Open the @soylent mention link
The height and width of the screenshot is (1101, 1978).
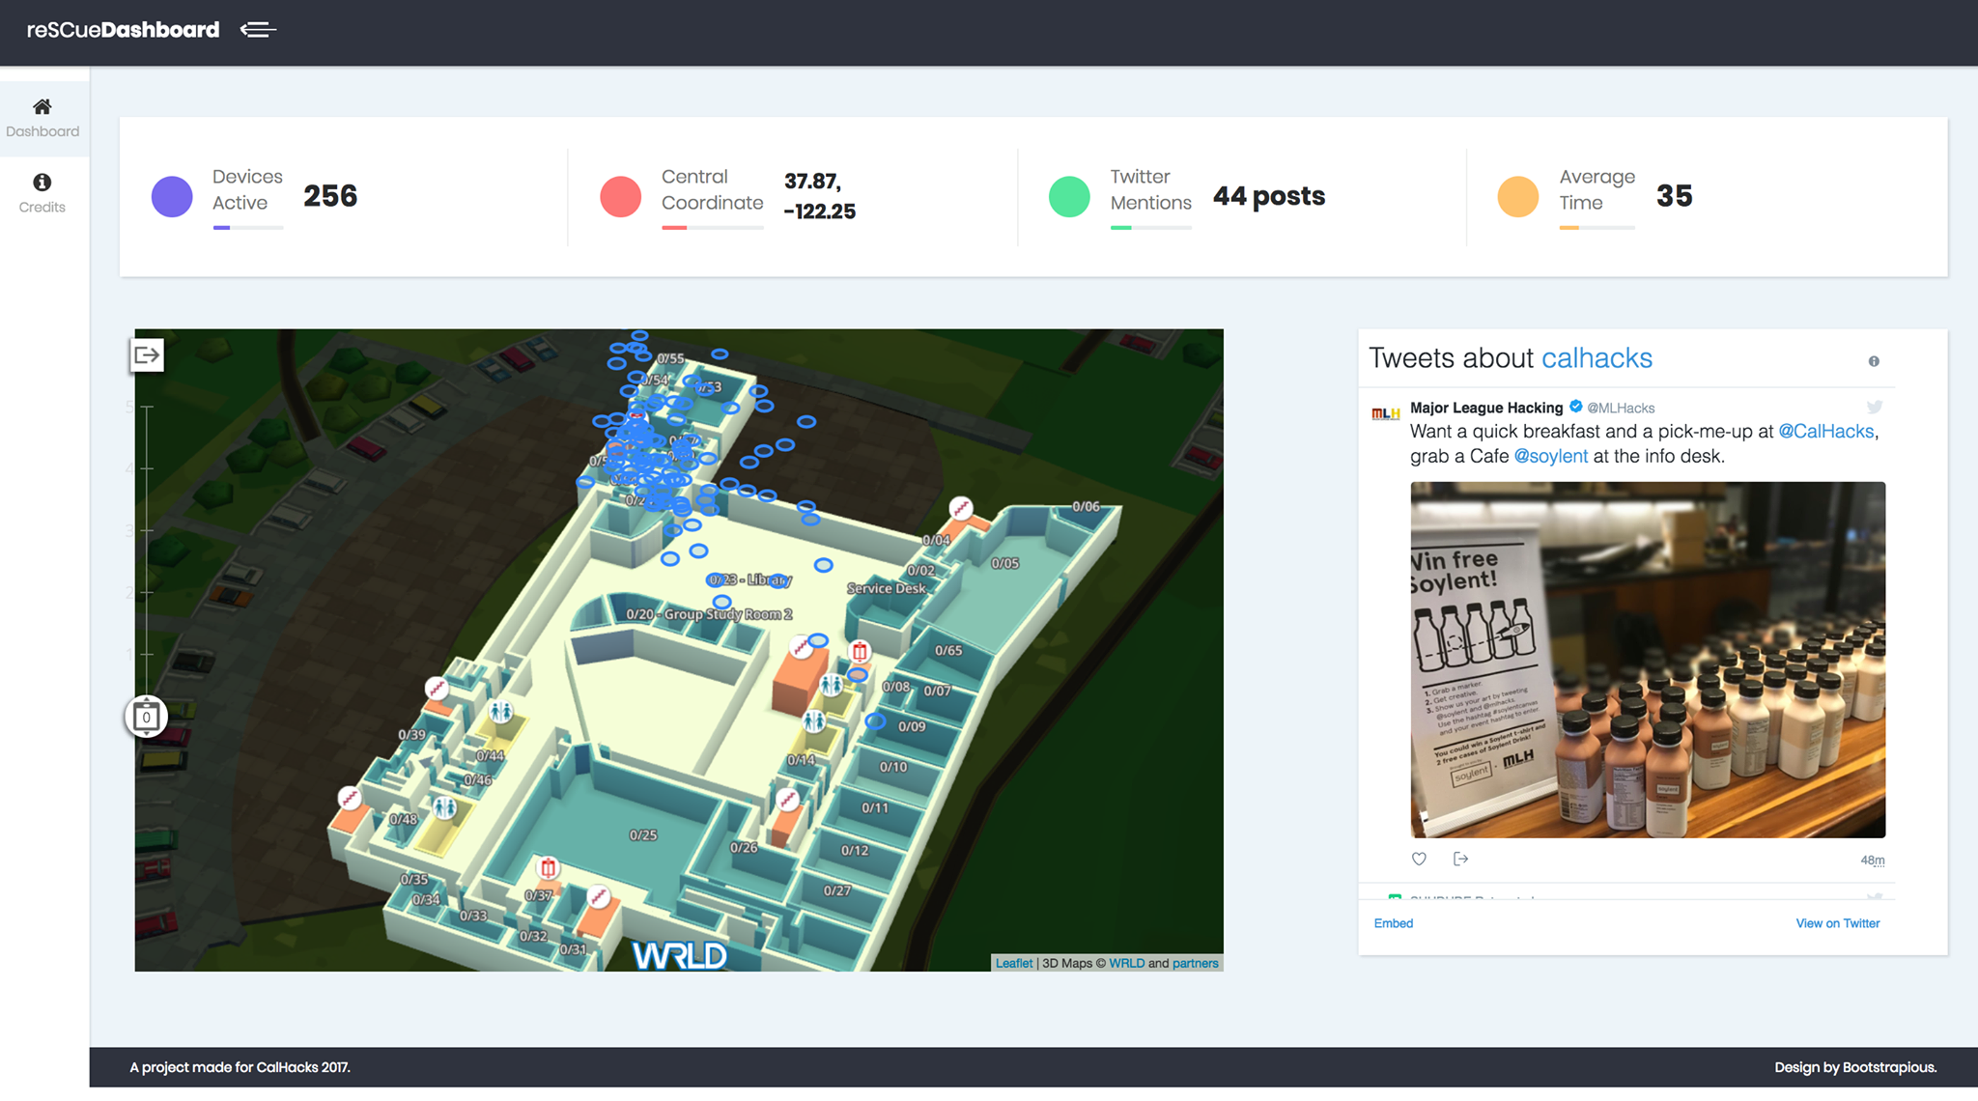pyautogui.click(x=1550, y=456)
